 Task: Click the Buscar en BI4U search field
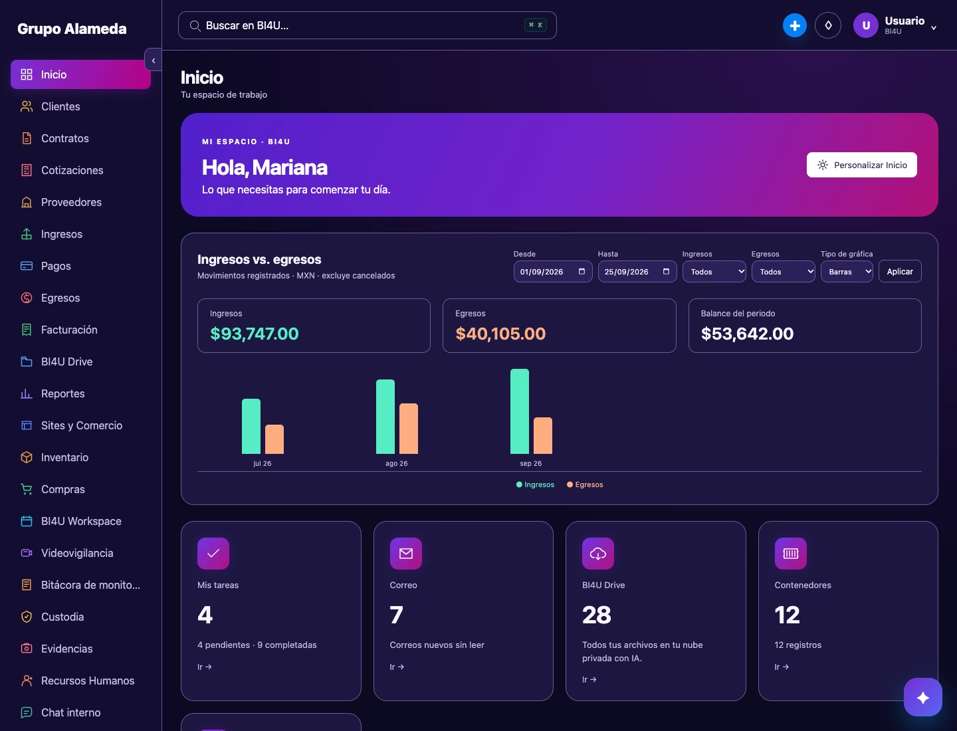click(x=368, y=25)
